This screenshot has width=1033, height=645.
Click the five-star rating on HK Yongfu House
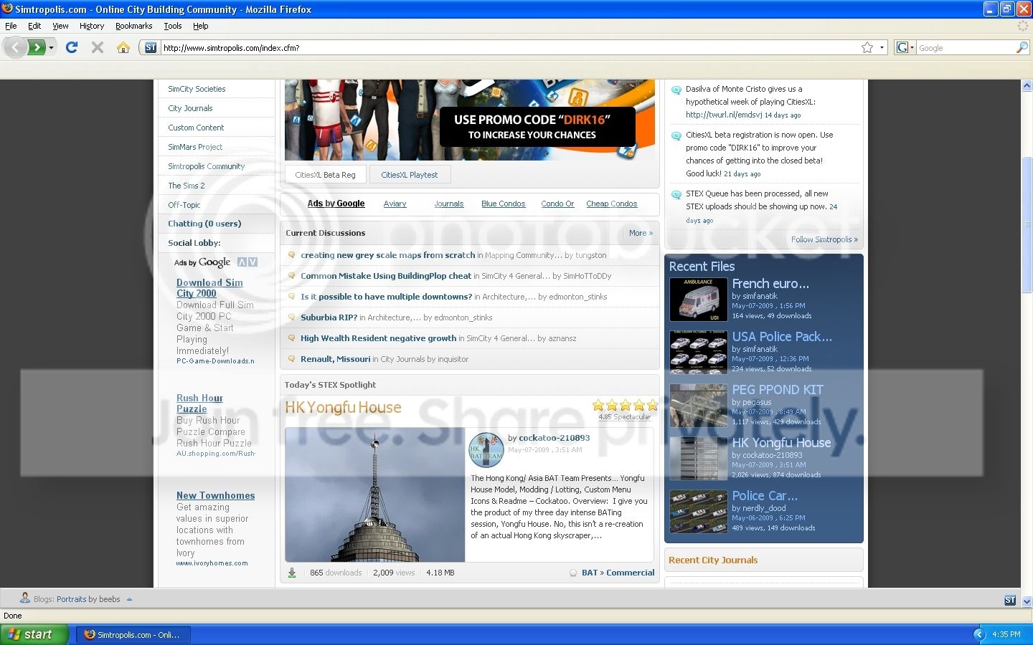[626, 405]
